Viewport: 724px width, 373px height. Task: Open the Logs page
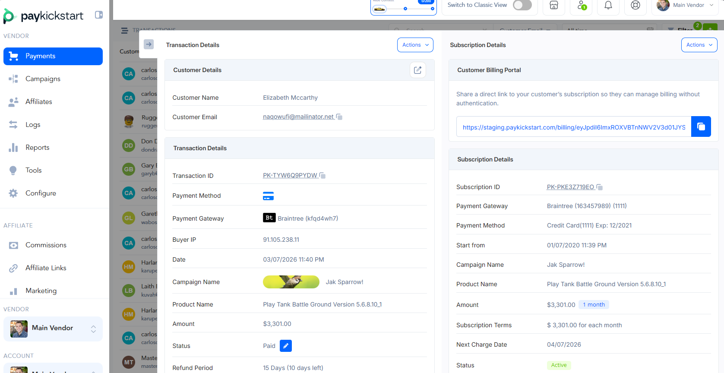[x=53, y=125]
